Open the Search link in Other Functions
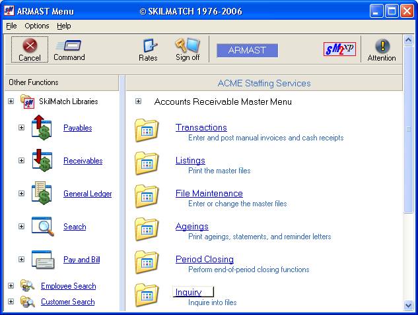This screenshot has width=418, height=315. click(75, 227)
